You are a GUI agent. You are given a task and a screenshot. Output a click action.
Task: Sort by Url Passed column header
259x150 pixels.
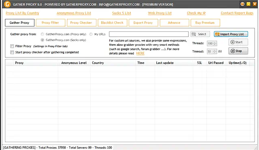point(216,63)
